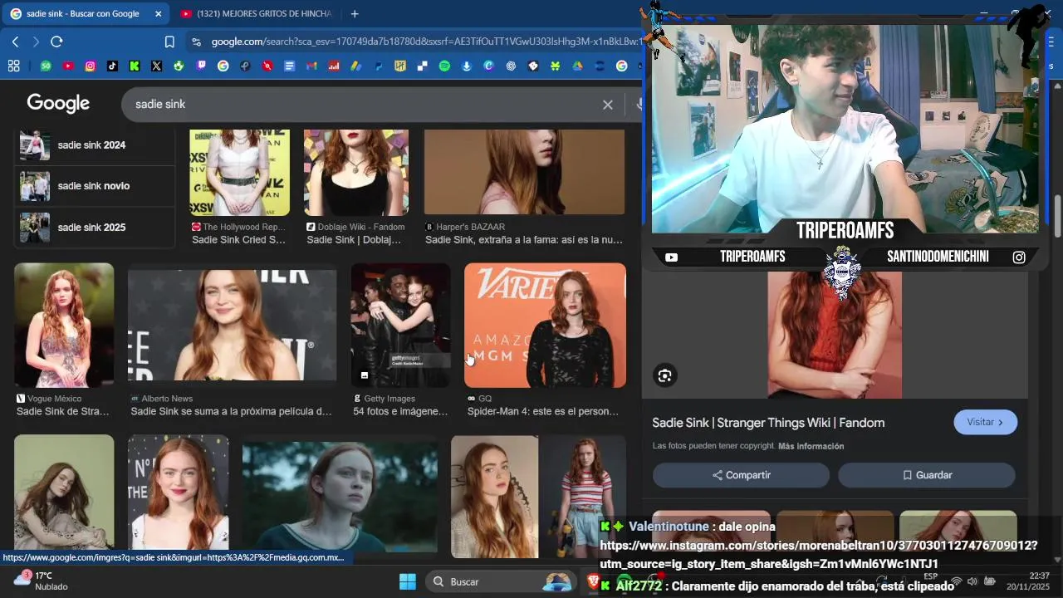This screenshot has width=1063, height=598.
Task: Select the 'sadie sink 2025' suggestion
Action: click(x=95, y=228)
